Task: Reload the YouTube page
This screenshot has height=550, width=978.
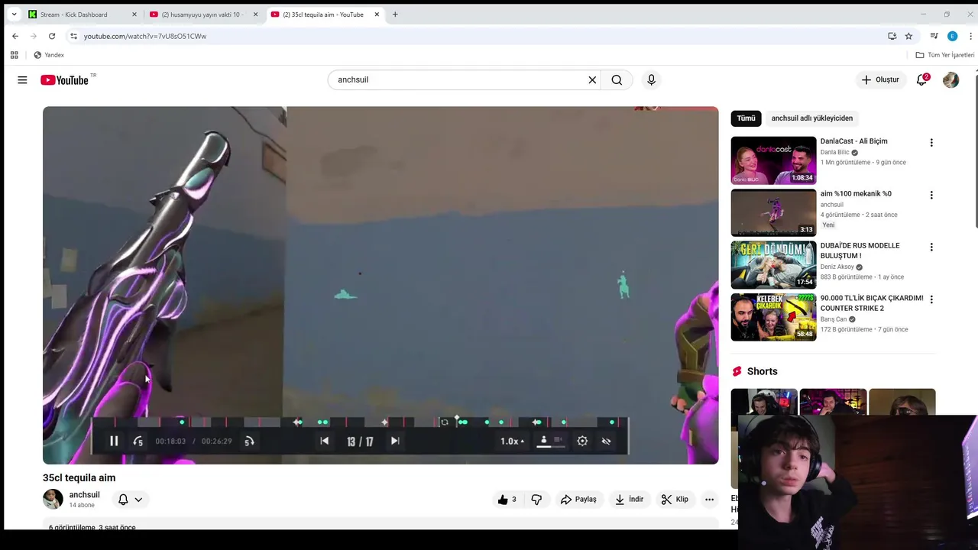Action: tap(52, 36)
